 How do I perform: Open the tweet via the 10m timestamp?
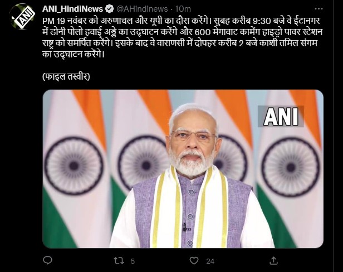(183, 9)
